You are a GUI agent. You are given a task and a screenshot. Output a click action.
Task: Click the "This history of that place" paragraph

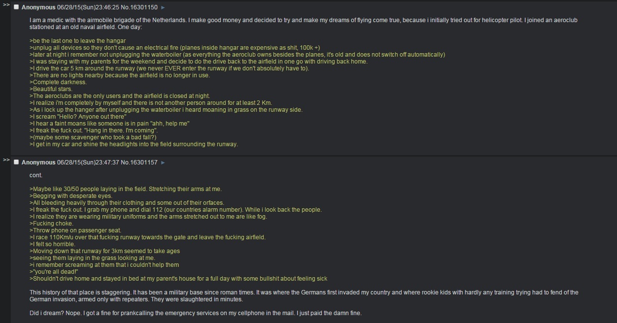(304, 296)
